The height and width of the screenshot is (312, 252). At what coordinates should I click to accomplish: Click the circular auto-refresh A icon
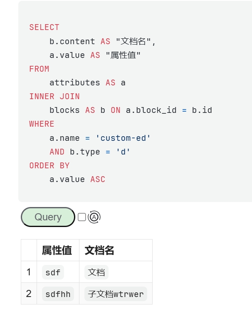click(94, 217)
